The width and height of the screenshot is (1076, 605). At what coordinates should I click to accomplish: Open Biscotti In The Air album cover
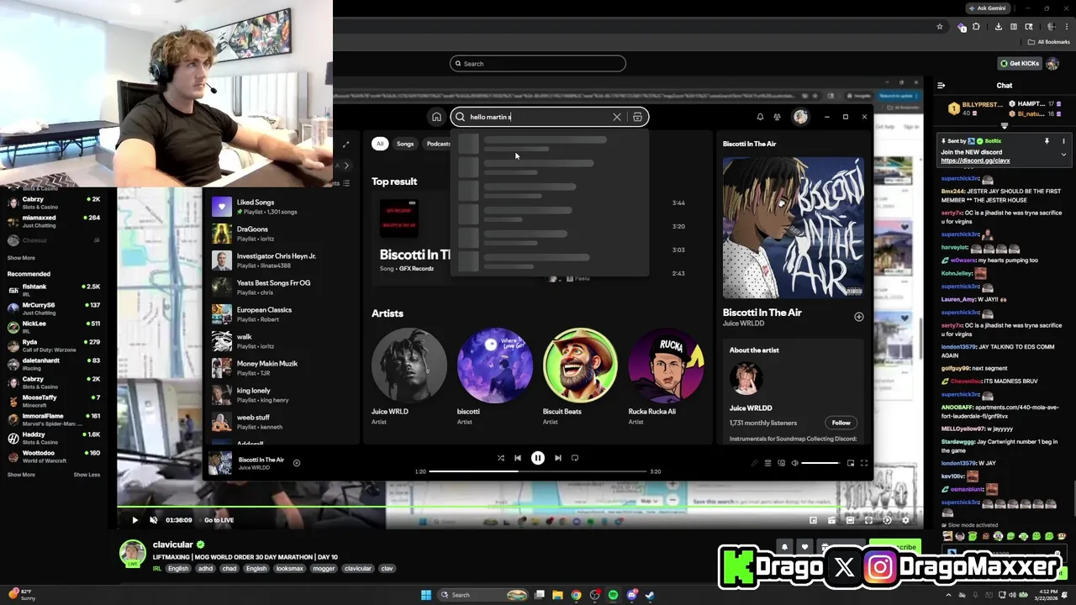pyautogui.click(x=793, y=227)
